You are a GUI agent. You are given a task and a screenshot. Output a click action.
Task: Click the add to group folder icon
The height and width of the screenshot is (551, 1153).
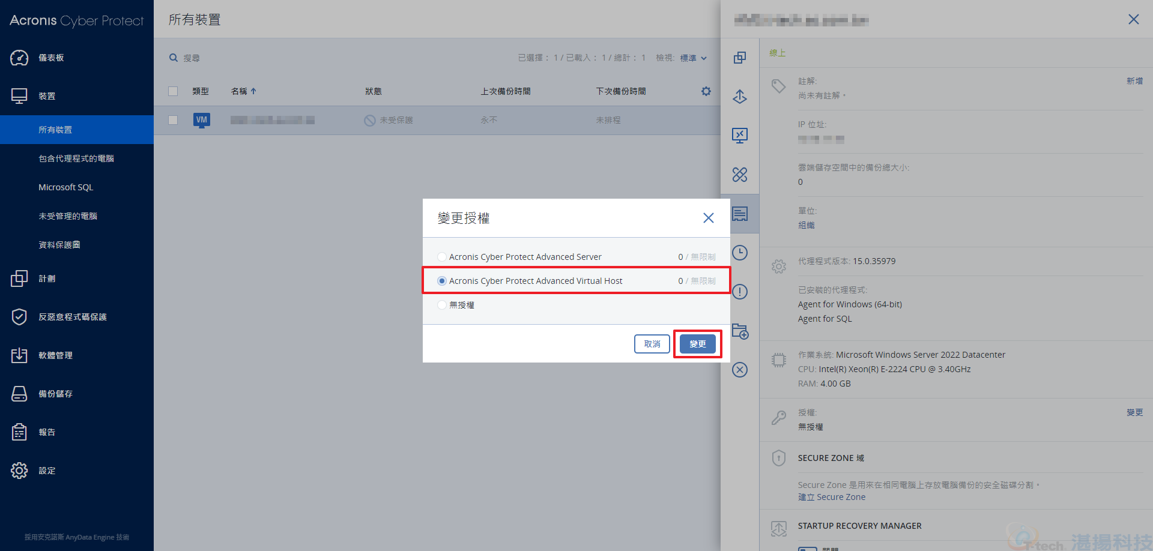point(740,331)
